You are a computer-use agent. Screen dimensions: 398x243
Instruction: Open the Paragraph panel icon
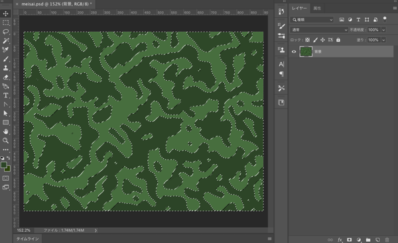(x=281, y=74)
